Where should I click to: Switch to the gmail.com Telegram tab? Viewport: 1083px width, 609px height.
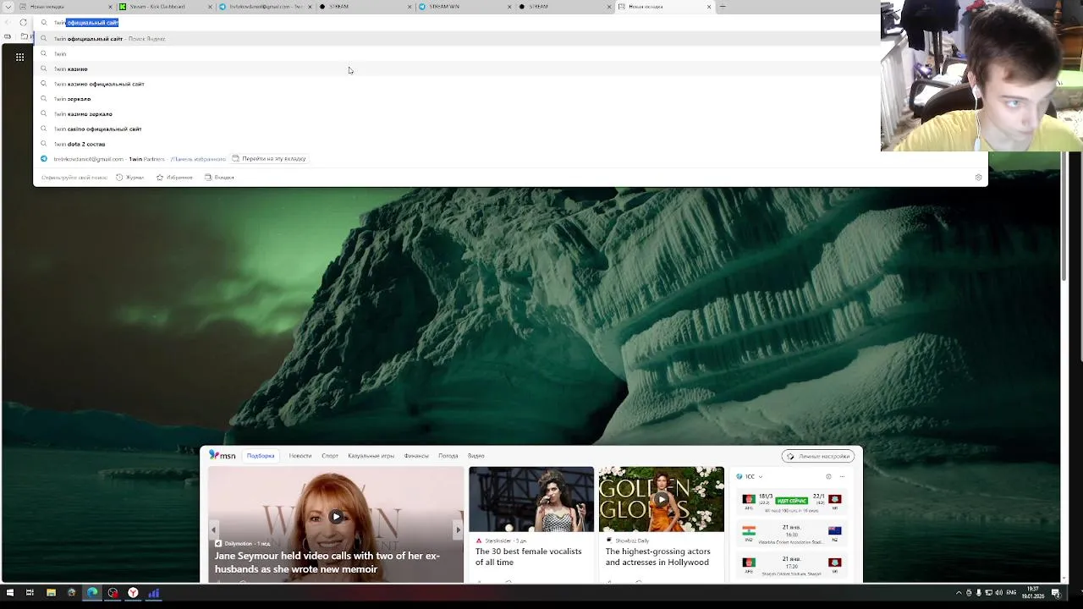coord(264,6)
